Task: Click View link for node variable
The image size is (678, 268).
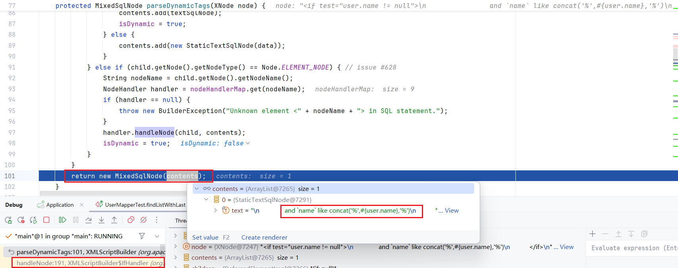Action: (567, 247)
